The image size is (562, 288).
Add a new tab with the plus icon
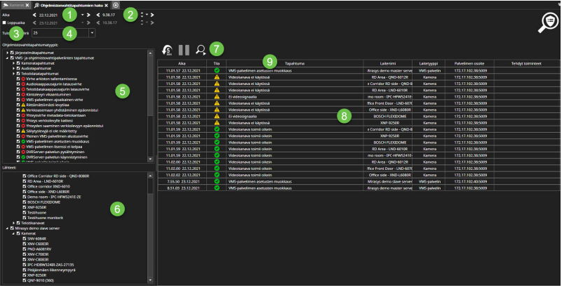[116, 5]
